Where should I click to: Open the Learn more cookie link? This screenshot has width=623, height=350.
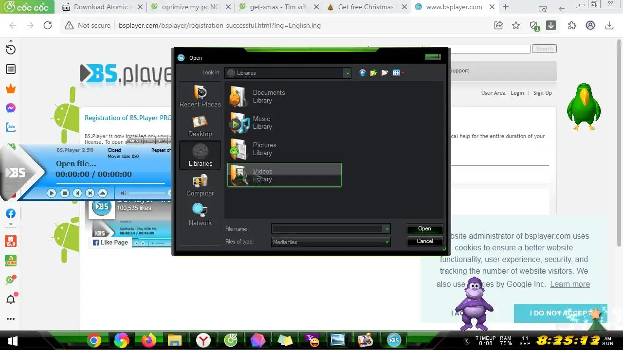tap(570, 284)
